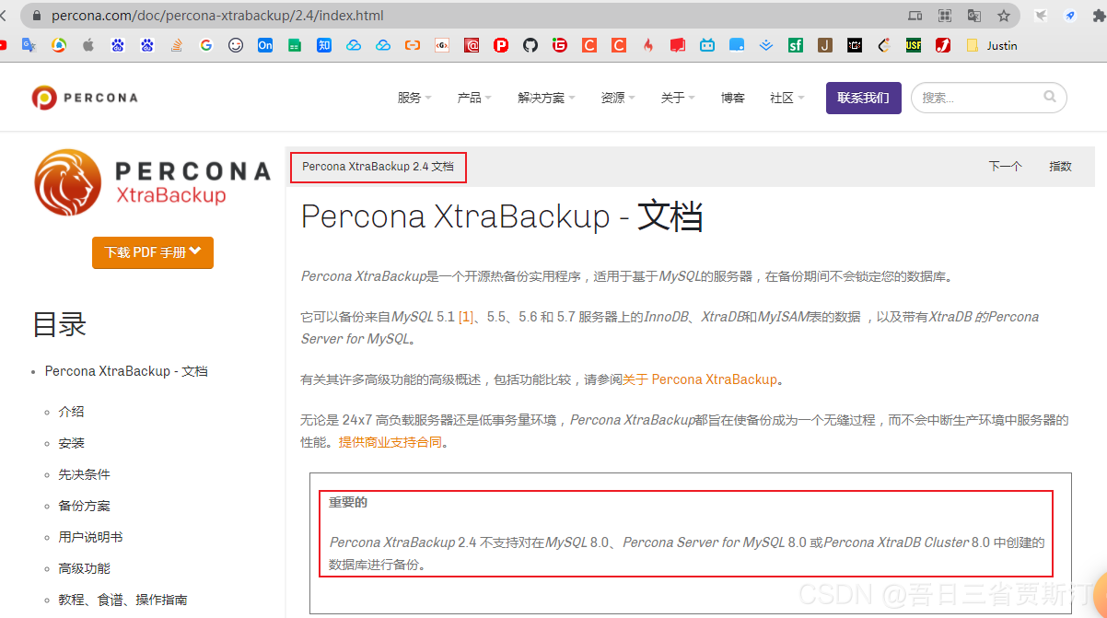Screen dimensions: 1107x618
Task: Bookmark this page with the star icon
Action: [1004, 16]
